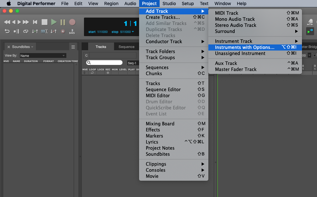The width and height of the screenshot is (317, 197).
Task: Pause with the yellow pause button
Action: pos(63,22)
